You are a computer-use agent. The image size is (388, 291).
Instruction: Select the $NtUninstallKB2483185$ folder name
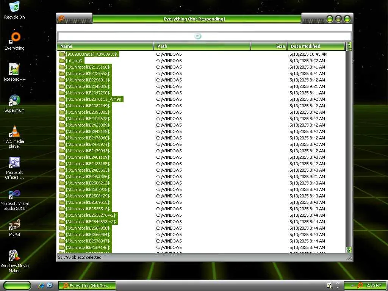88,164
